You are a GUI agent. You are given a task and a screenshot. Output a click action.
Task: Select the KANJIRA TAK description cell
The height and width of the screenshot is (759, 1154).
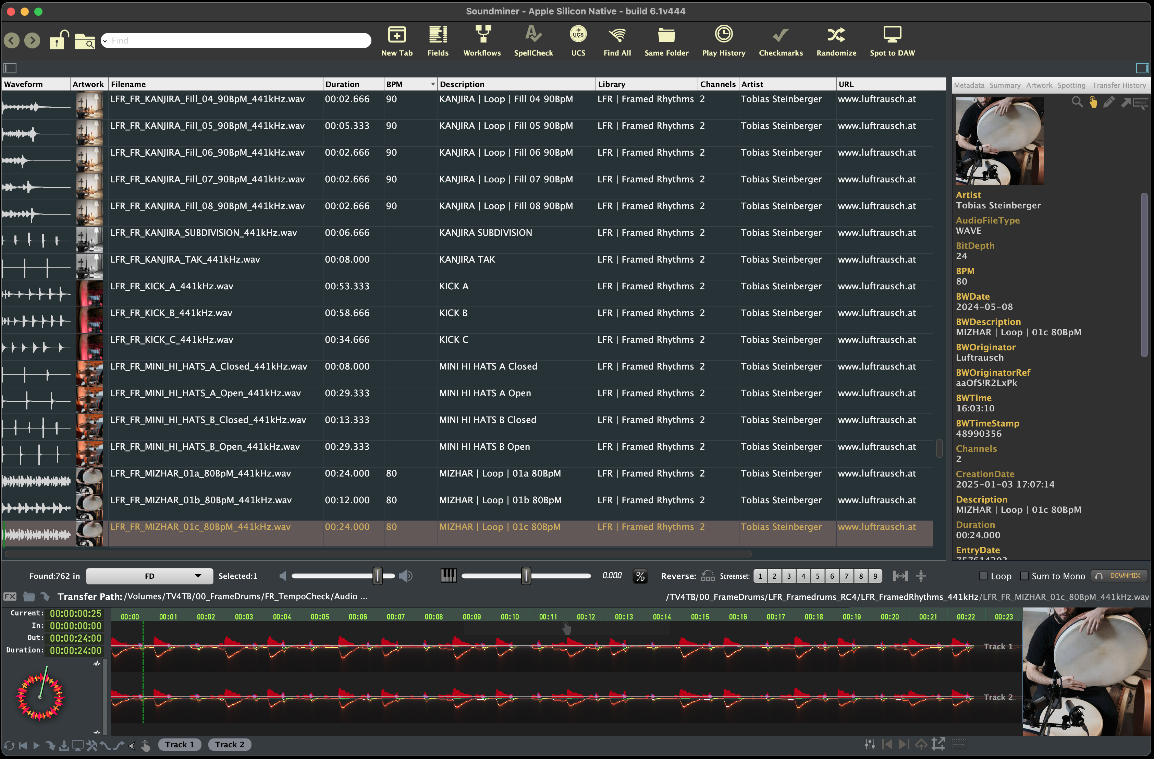click(x=516, y=266)
